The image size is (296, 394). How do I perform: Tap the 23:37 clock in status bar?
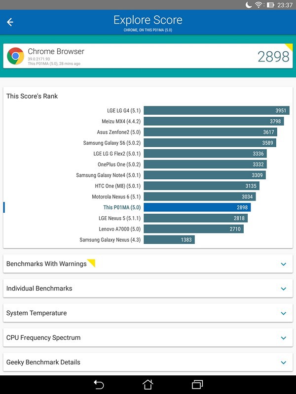pos(285,5)
